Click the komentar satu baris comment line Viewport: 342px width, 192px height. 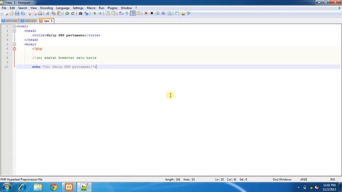[64, 58]
